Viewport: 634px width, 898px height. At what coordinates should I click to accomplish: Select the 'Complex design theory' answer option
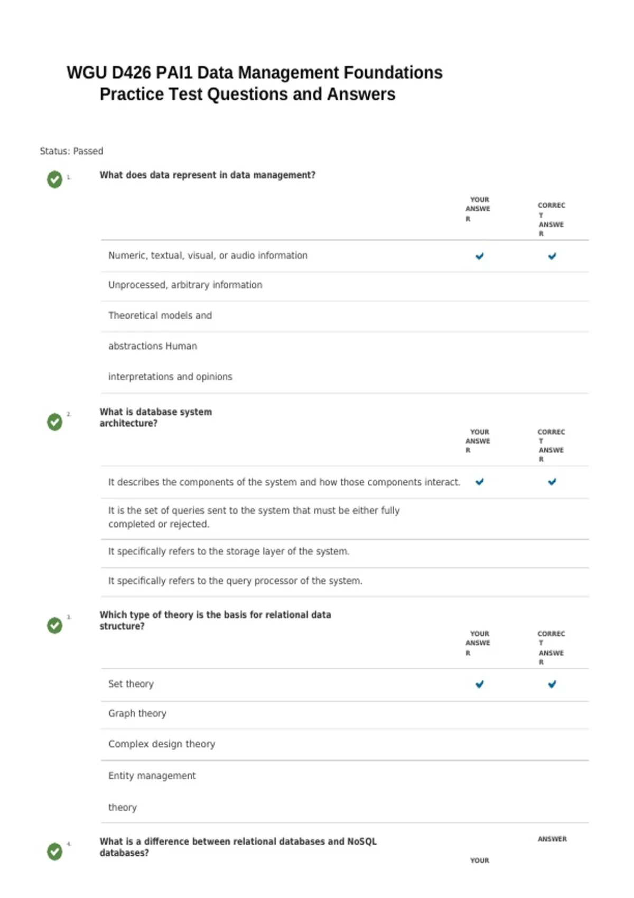[344, 744]
